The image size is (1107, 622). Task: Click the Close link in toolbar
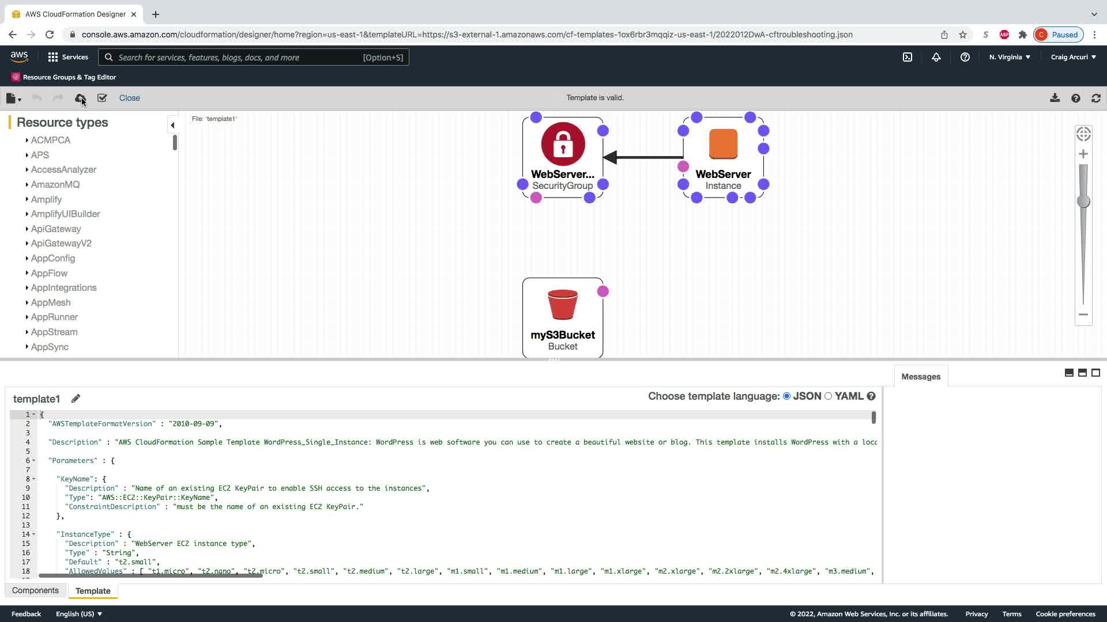129,98
